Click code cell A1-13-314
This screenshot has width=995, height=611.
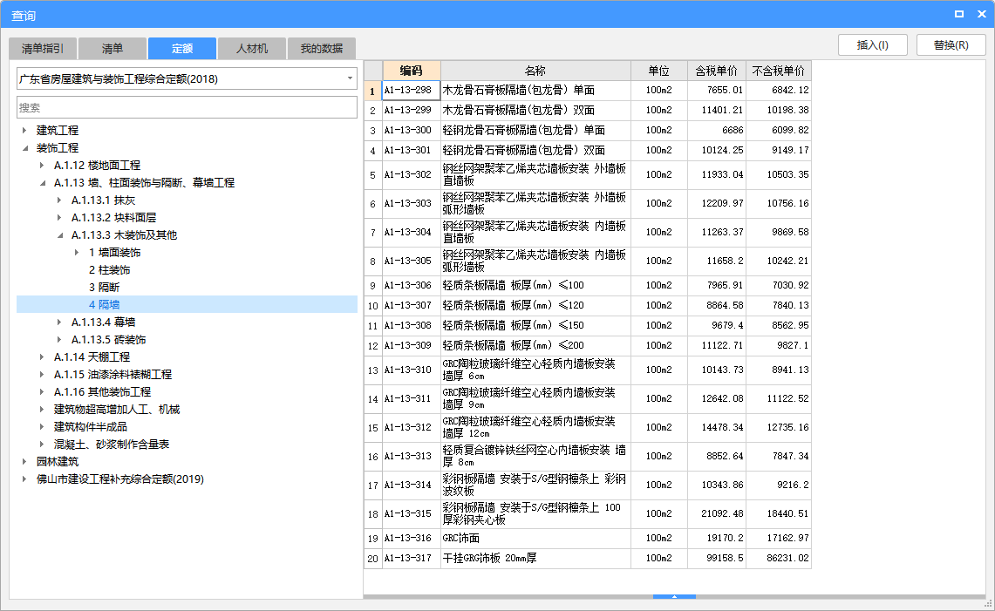click(x=412, y=485)
